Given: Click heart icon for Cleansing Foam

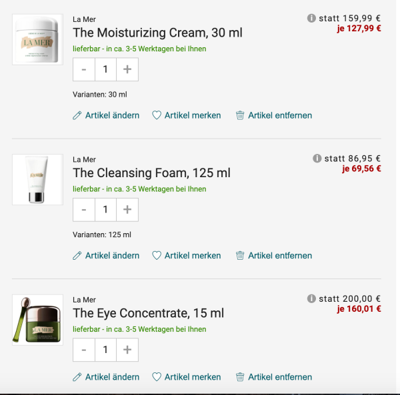Looking at the screenshot, I should coord(157,256).
